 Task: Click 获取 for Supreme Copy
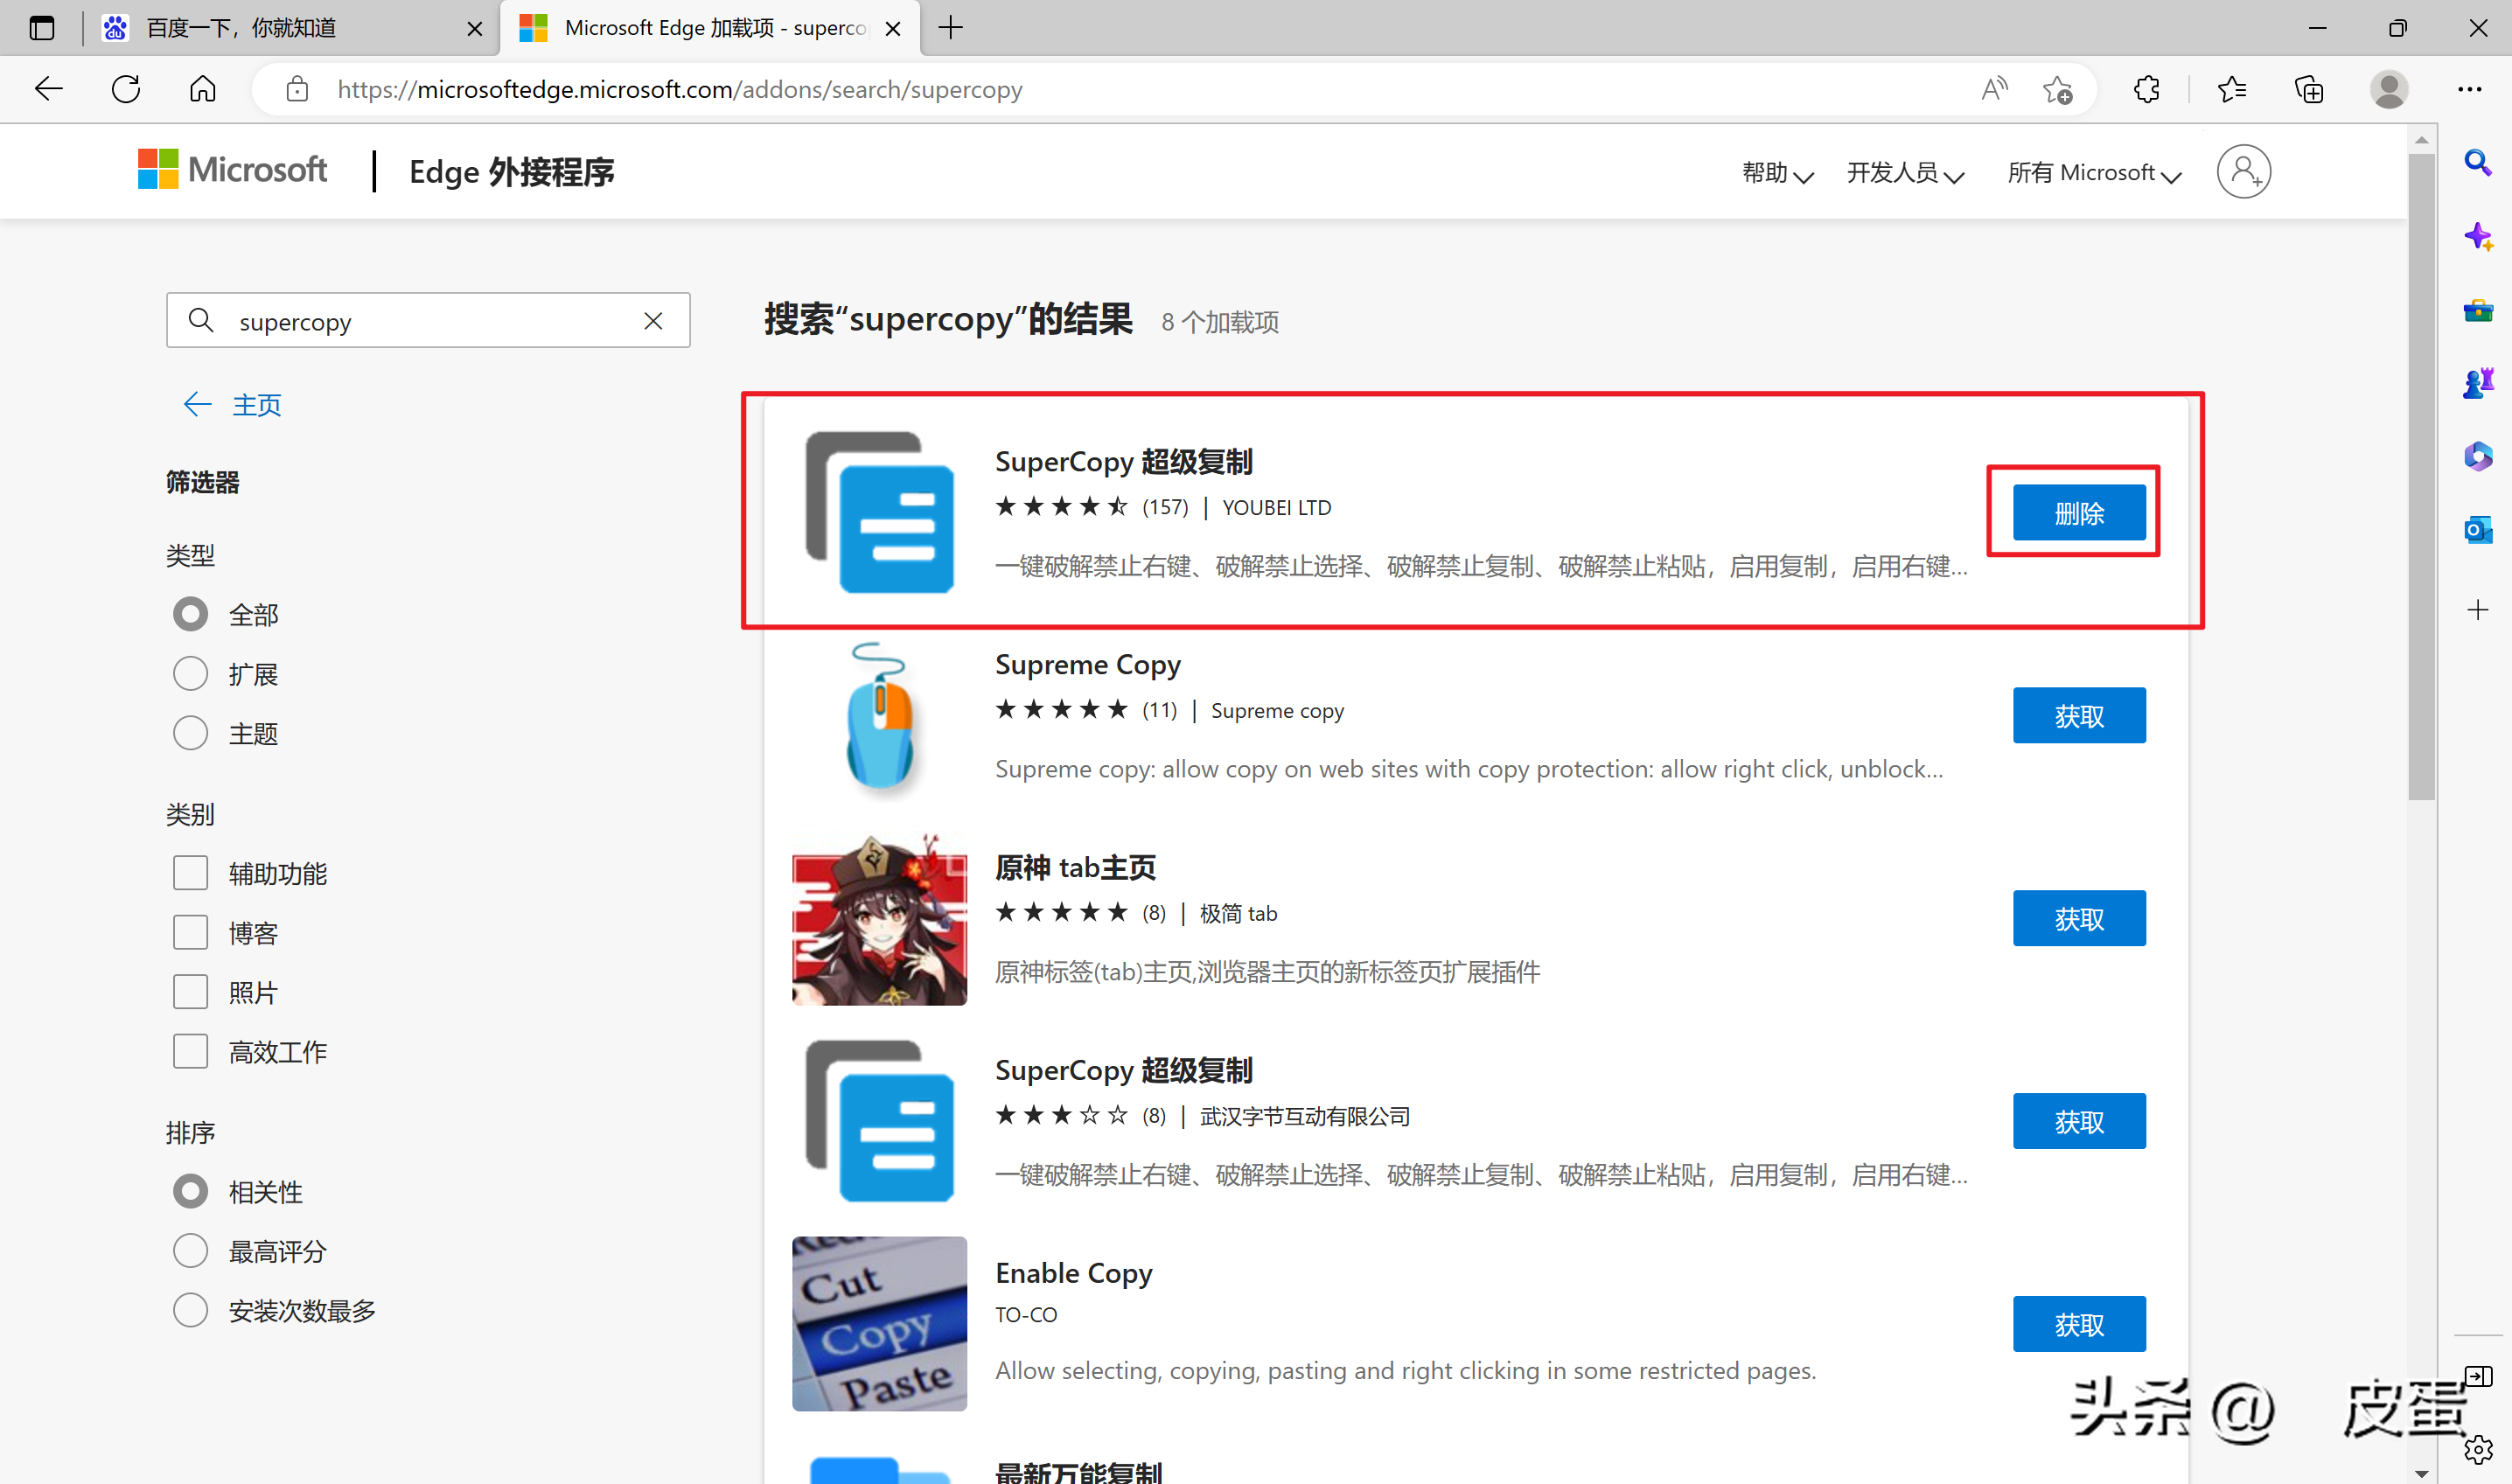click(x=2079, y=716)
